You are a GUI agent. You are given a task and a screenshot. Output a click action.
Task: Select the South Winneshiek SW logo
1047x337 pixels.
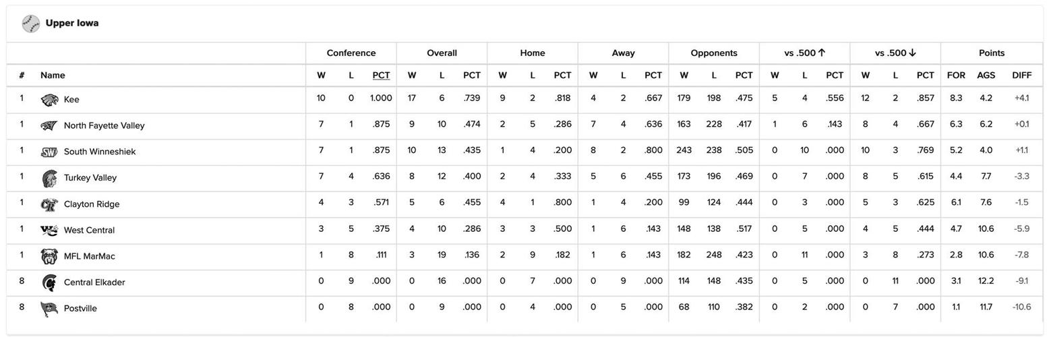coord(49,152)
